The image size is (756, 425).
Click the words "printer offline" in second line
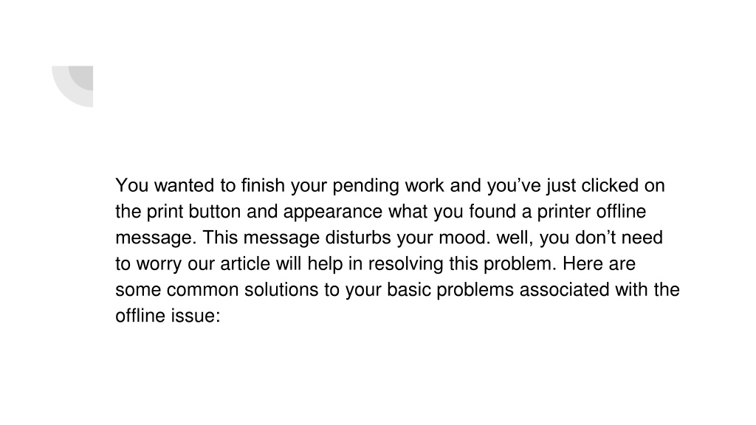tap(591, 212)
